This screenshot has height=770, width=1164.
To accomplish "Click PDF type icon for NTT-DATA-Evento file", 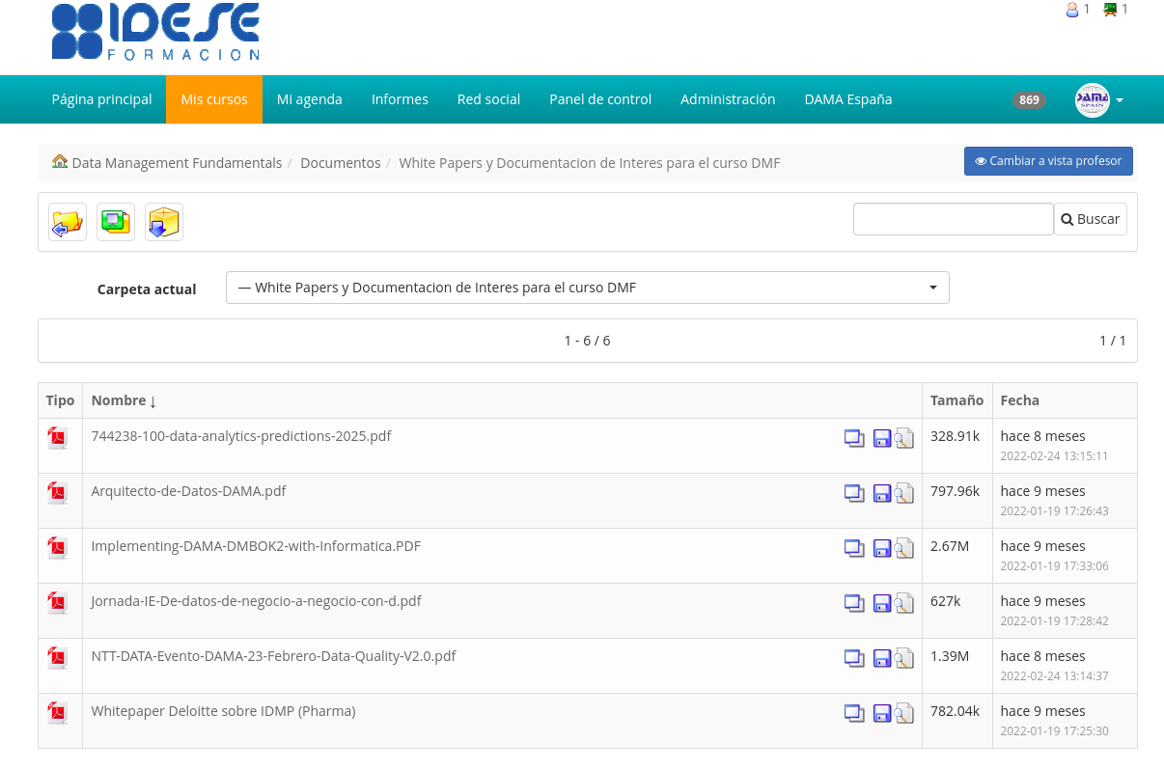I will [x=58, y=658].
